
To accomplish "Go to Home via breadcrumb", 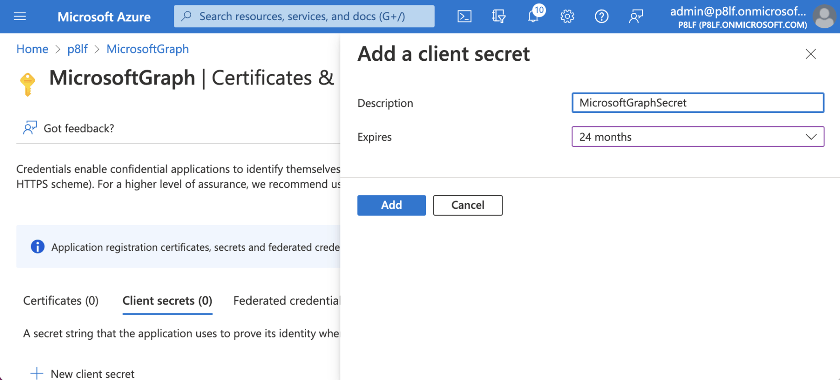I will pyautogui.click(x=32, y=49).
